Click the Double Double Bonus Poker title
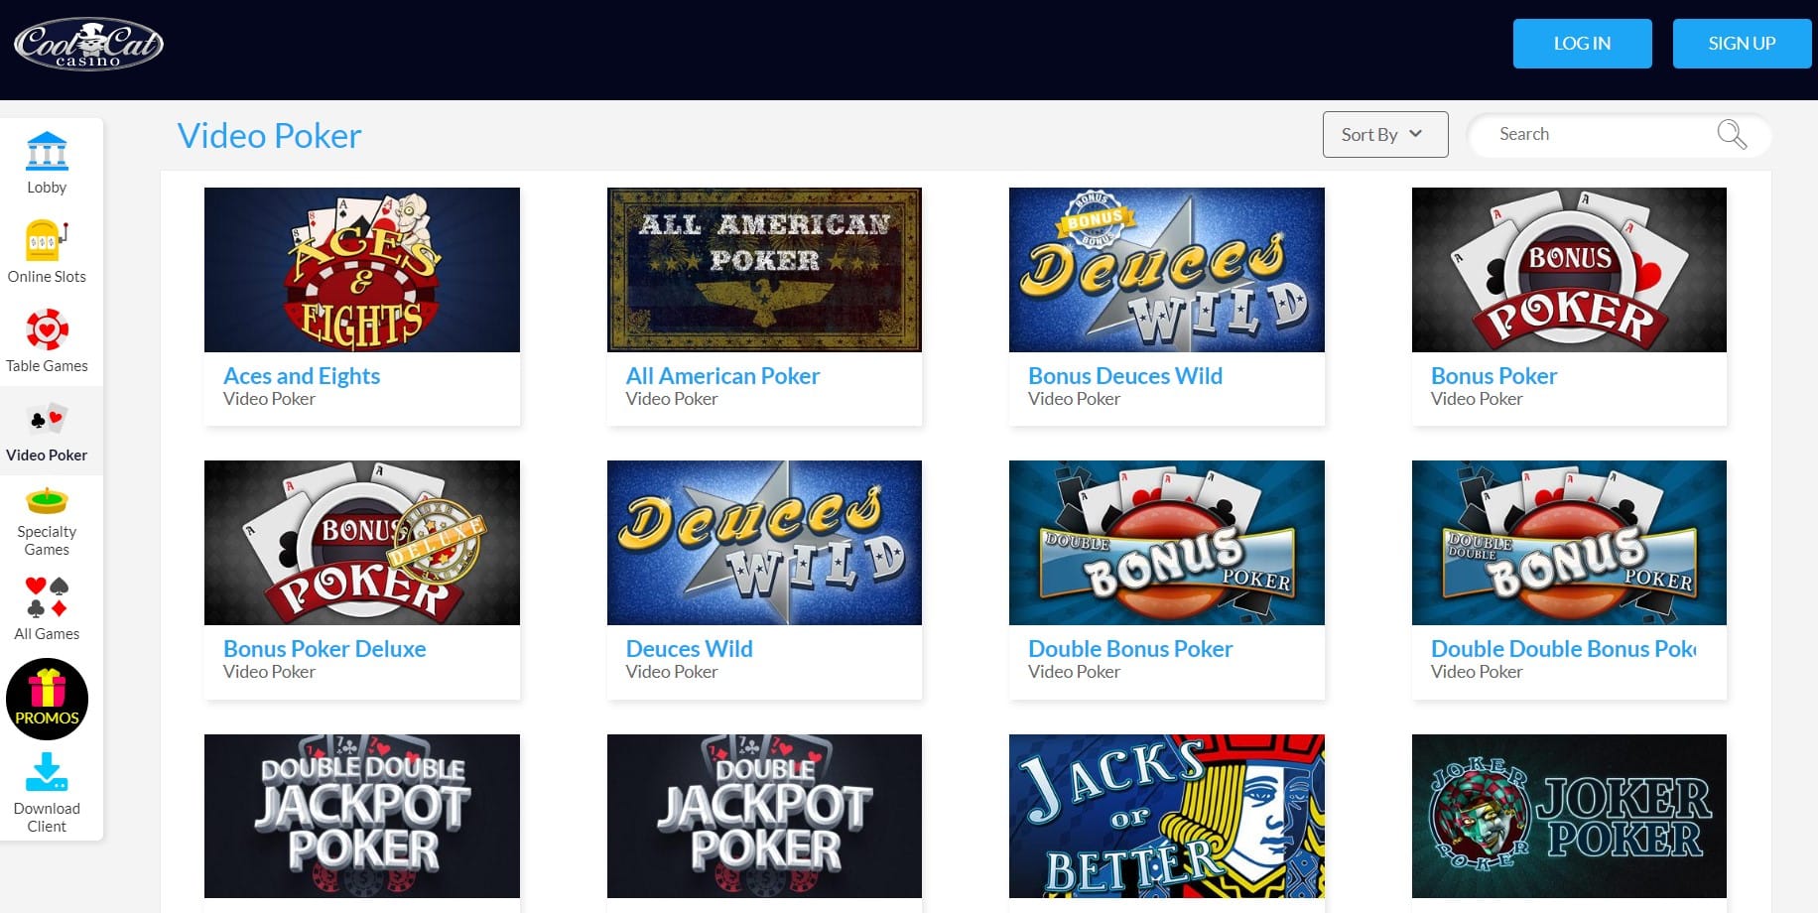 point(1564,649)
